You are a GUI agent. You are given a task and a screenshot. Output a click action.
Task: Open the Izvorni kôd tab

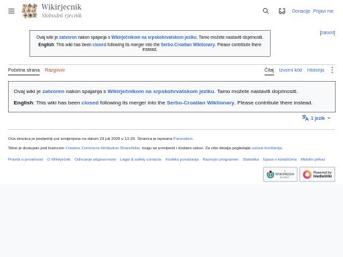290,70
